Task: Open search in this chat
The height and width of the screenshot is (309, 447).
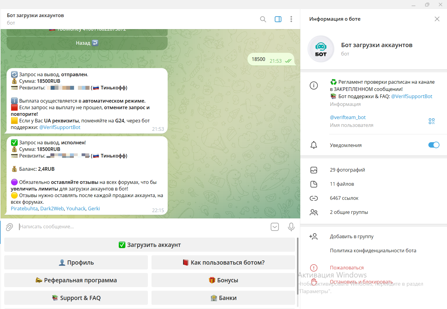Action: pyautogui.click(x=263, y=19)
